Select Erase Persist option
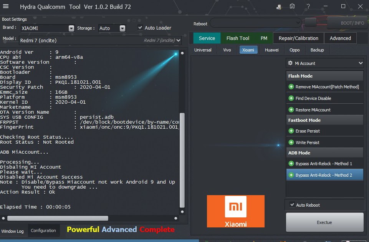369x242 pixels. (x=325, y=131)
